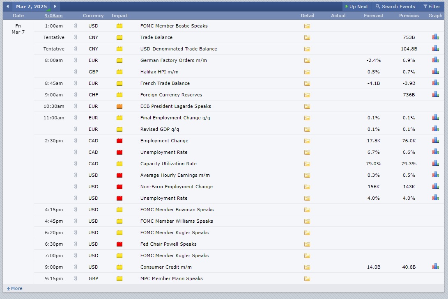Image resolution: width=448 pixels, height=299 pixels.
Task: Toggle alert speaker for French Trade Balance
Action: click(76, 83)
